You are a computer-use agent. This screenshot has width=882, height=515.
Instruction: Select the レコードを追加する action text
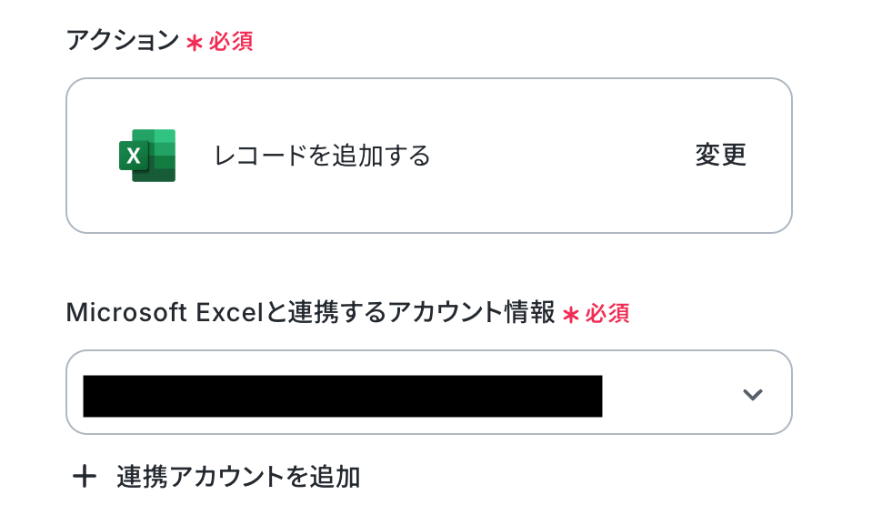(322, 156)
